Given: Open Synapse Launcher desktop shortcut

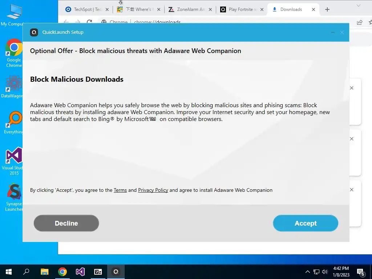Looking at the screenshot, I should [x=14, y=197].
